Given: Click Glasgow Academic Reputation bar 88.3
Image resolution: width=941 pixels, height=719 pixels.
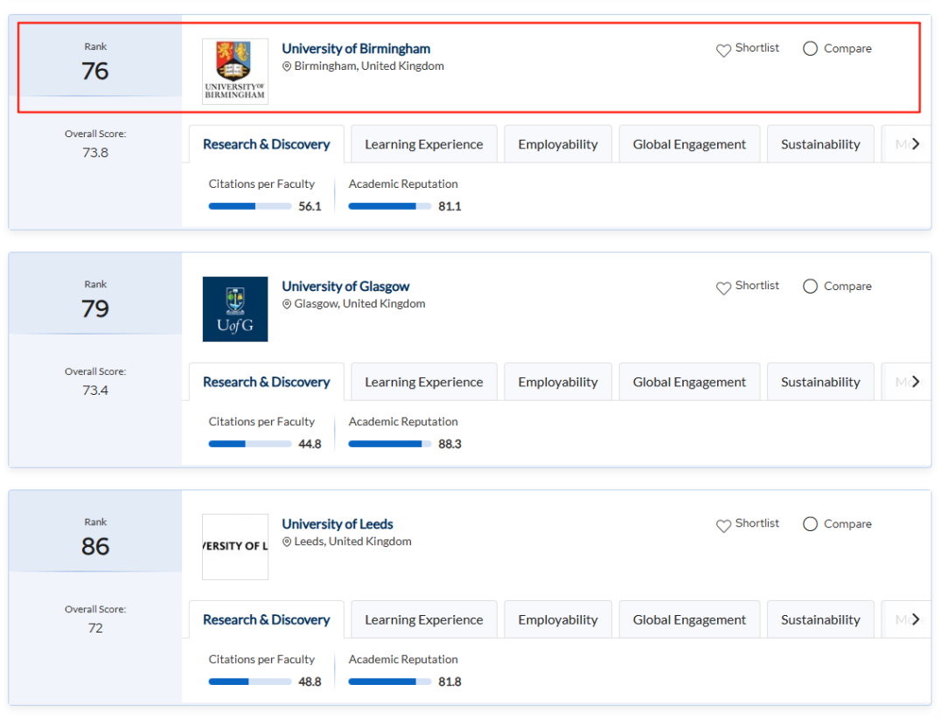Looking at the screenshot, I should pos(389,444).
